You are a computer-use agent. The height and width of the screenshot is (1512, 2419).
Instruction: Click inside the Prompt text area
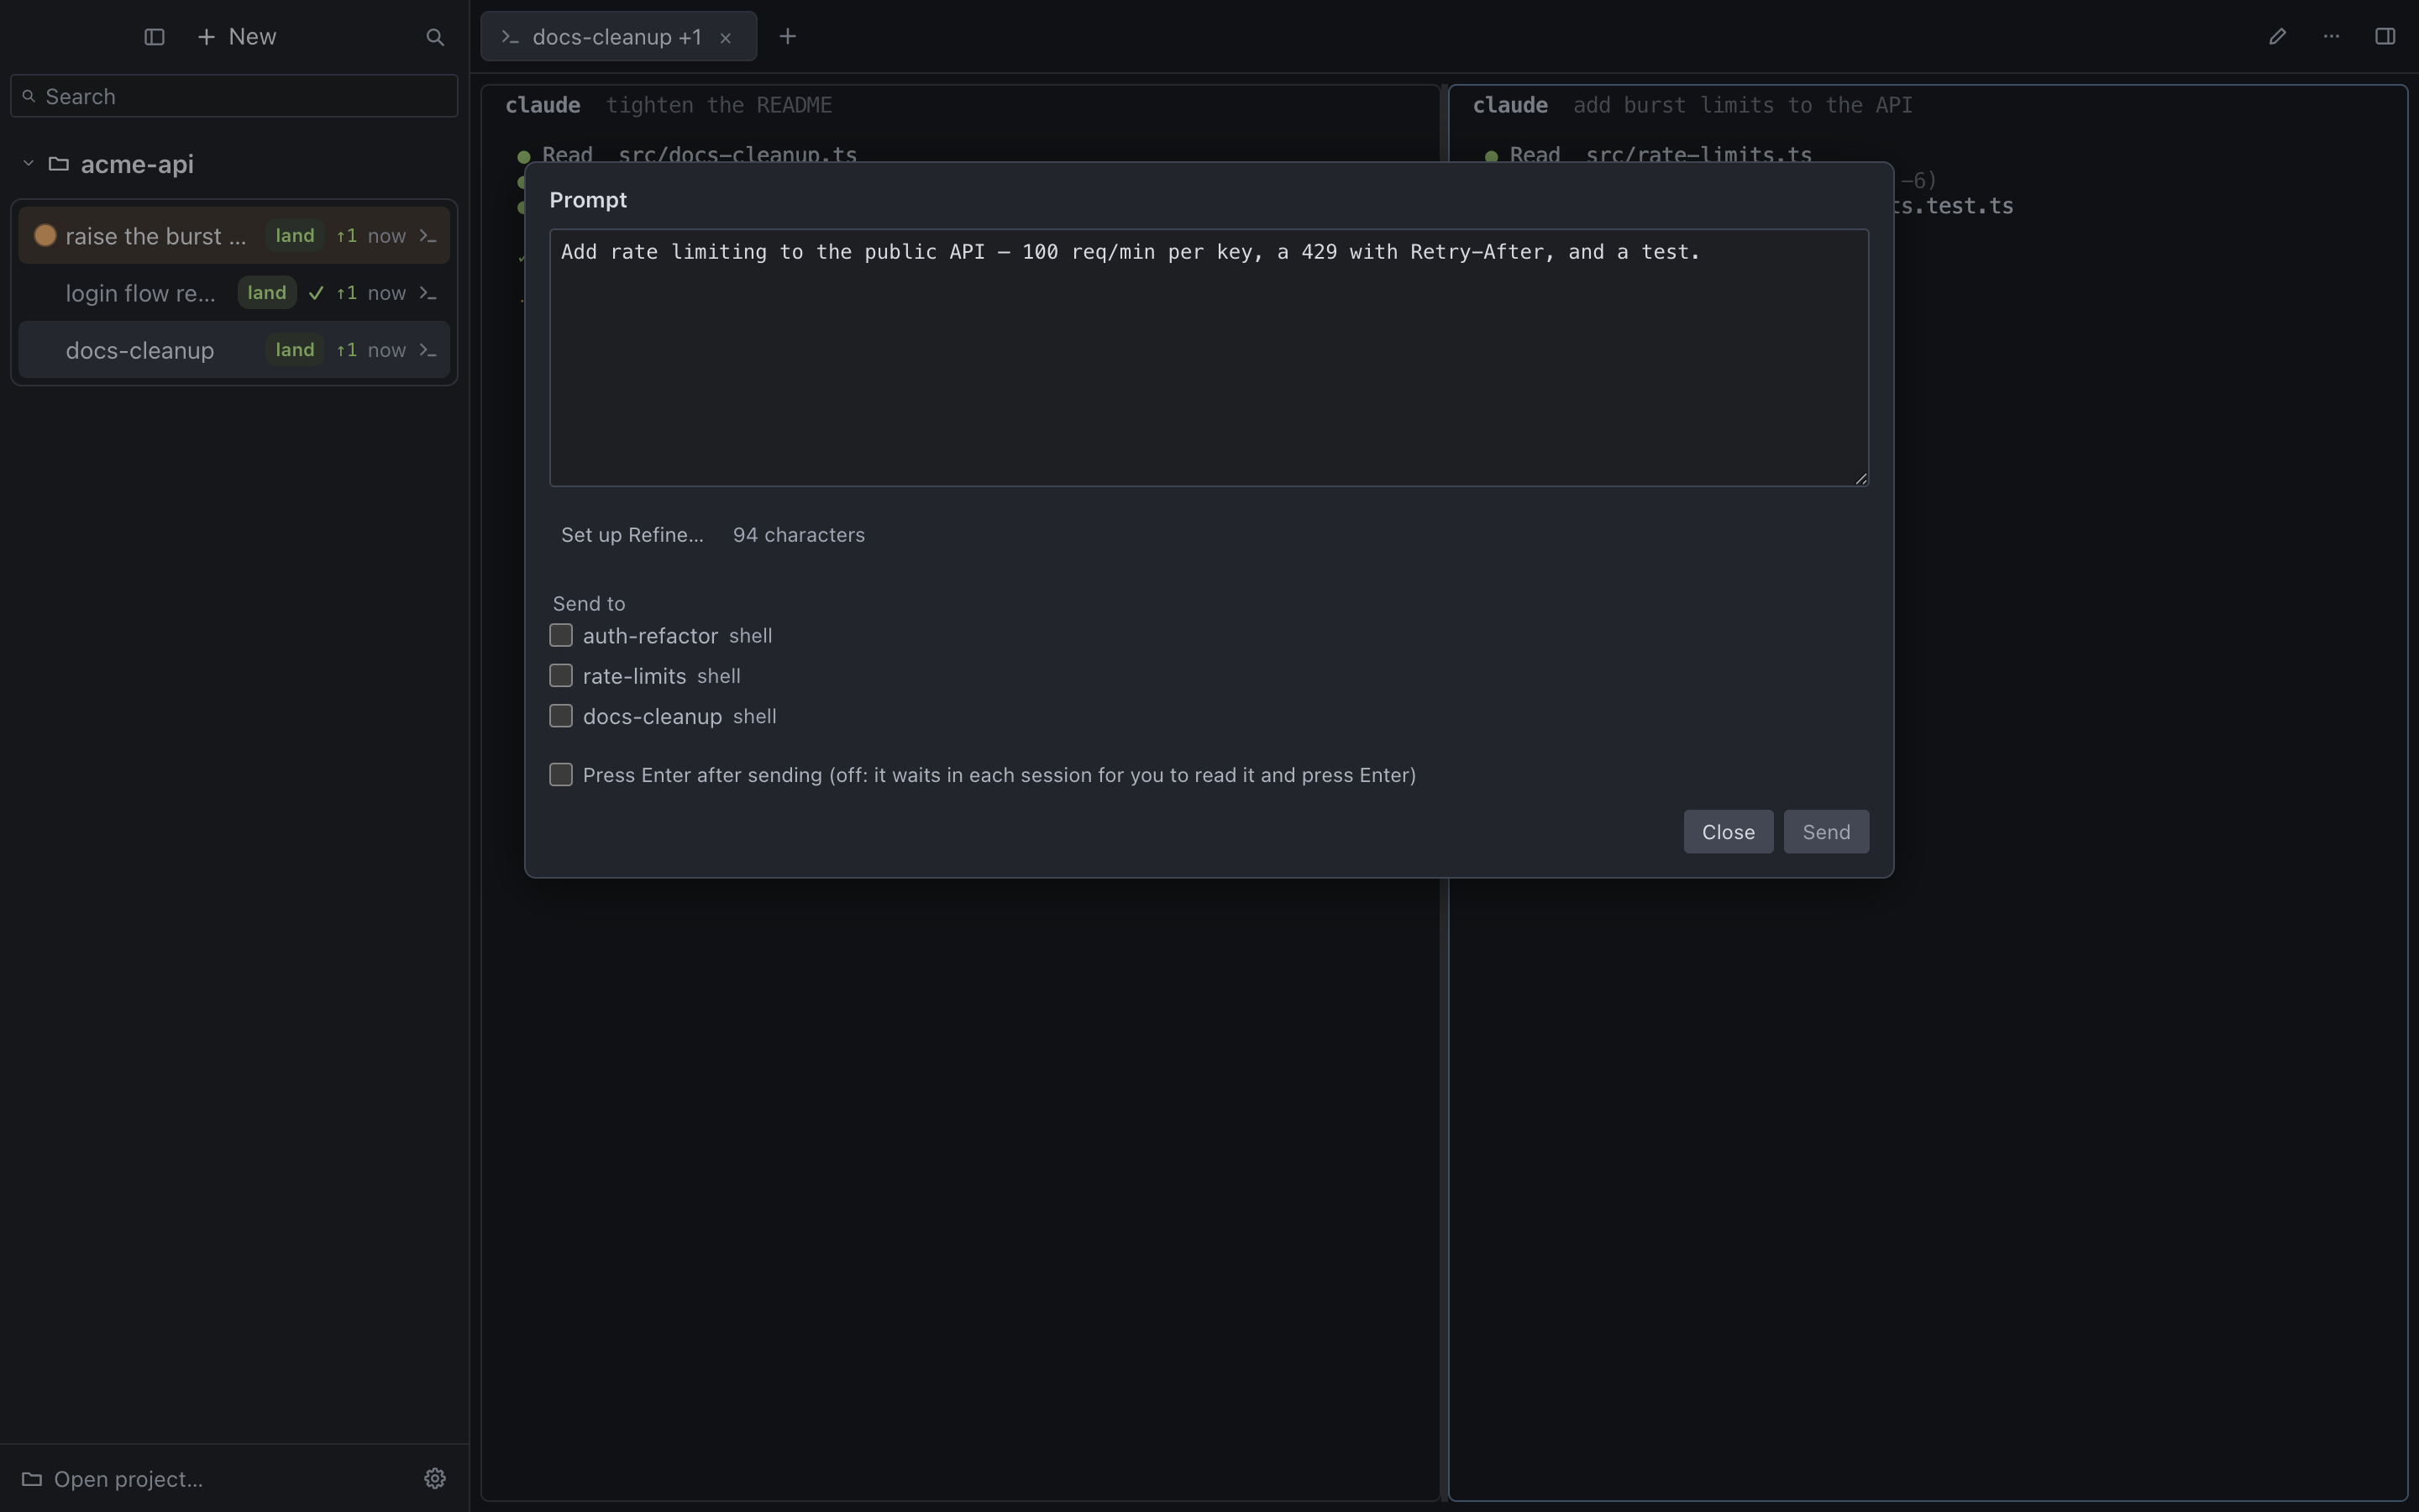[x=1209, y=358]
